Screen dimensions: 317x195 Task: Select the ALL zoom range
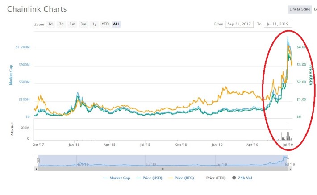click(x=116, y=24)
